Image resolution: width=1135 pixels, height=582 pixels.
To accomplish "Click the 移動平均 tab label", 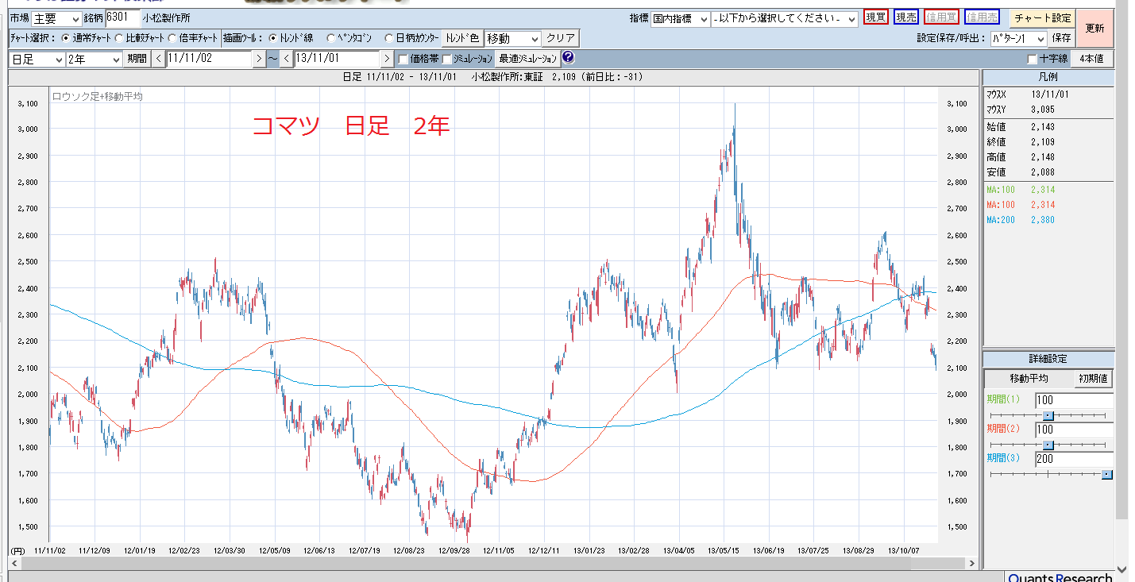I will [1029, 380].
